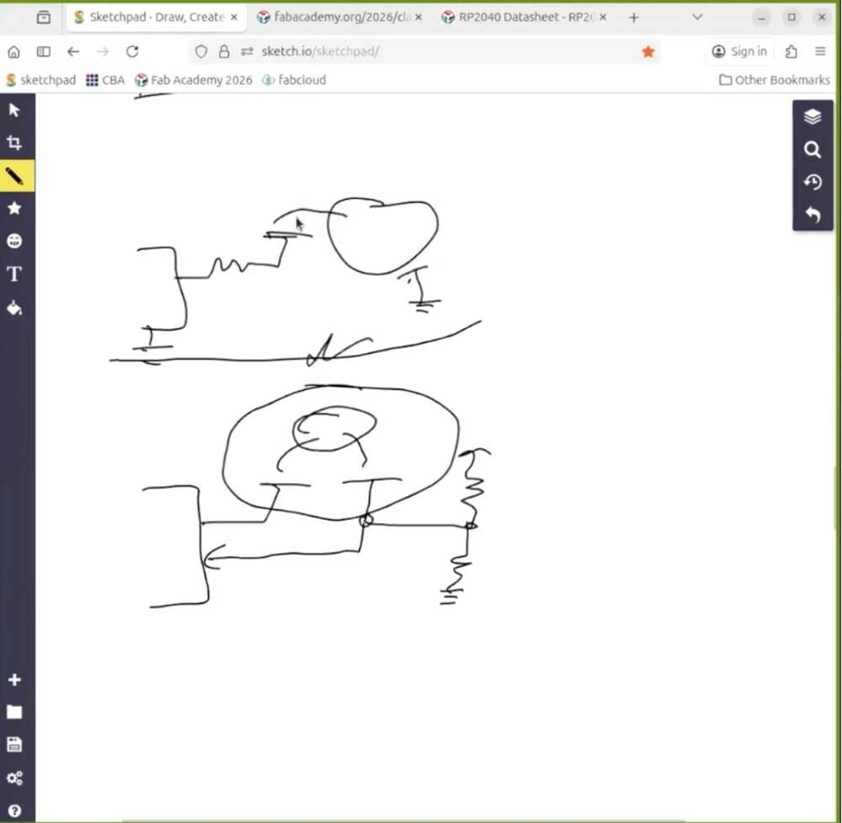Click the browser Back arrow
The width and height of the screenshot is (842, 823).
(x=73, y=51)
